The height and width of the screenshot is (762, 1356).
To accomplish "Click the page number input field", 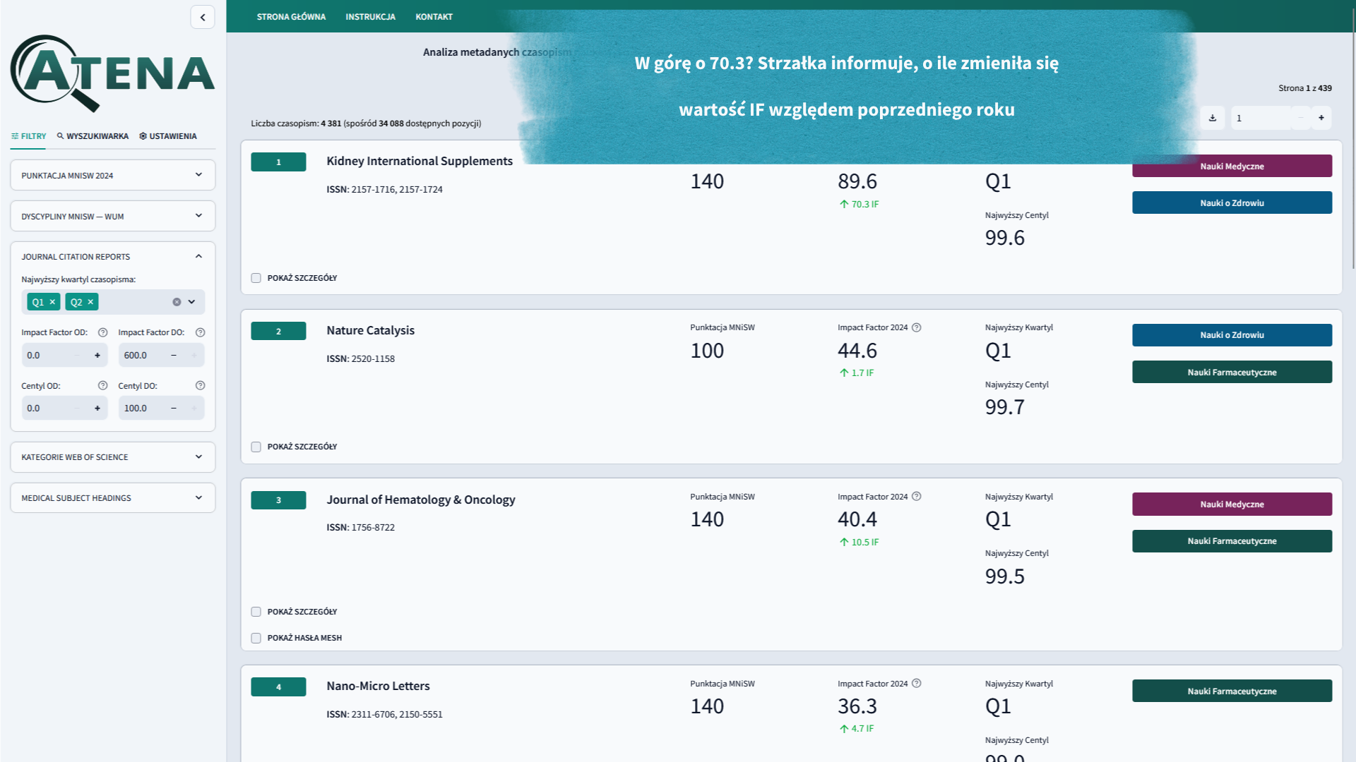I will pyautogui.click(x=1261, y=118).
